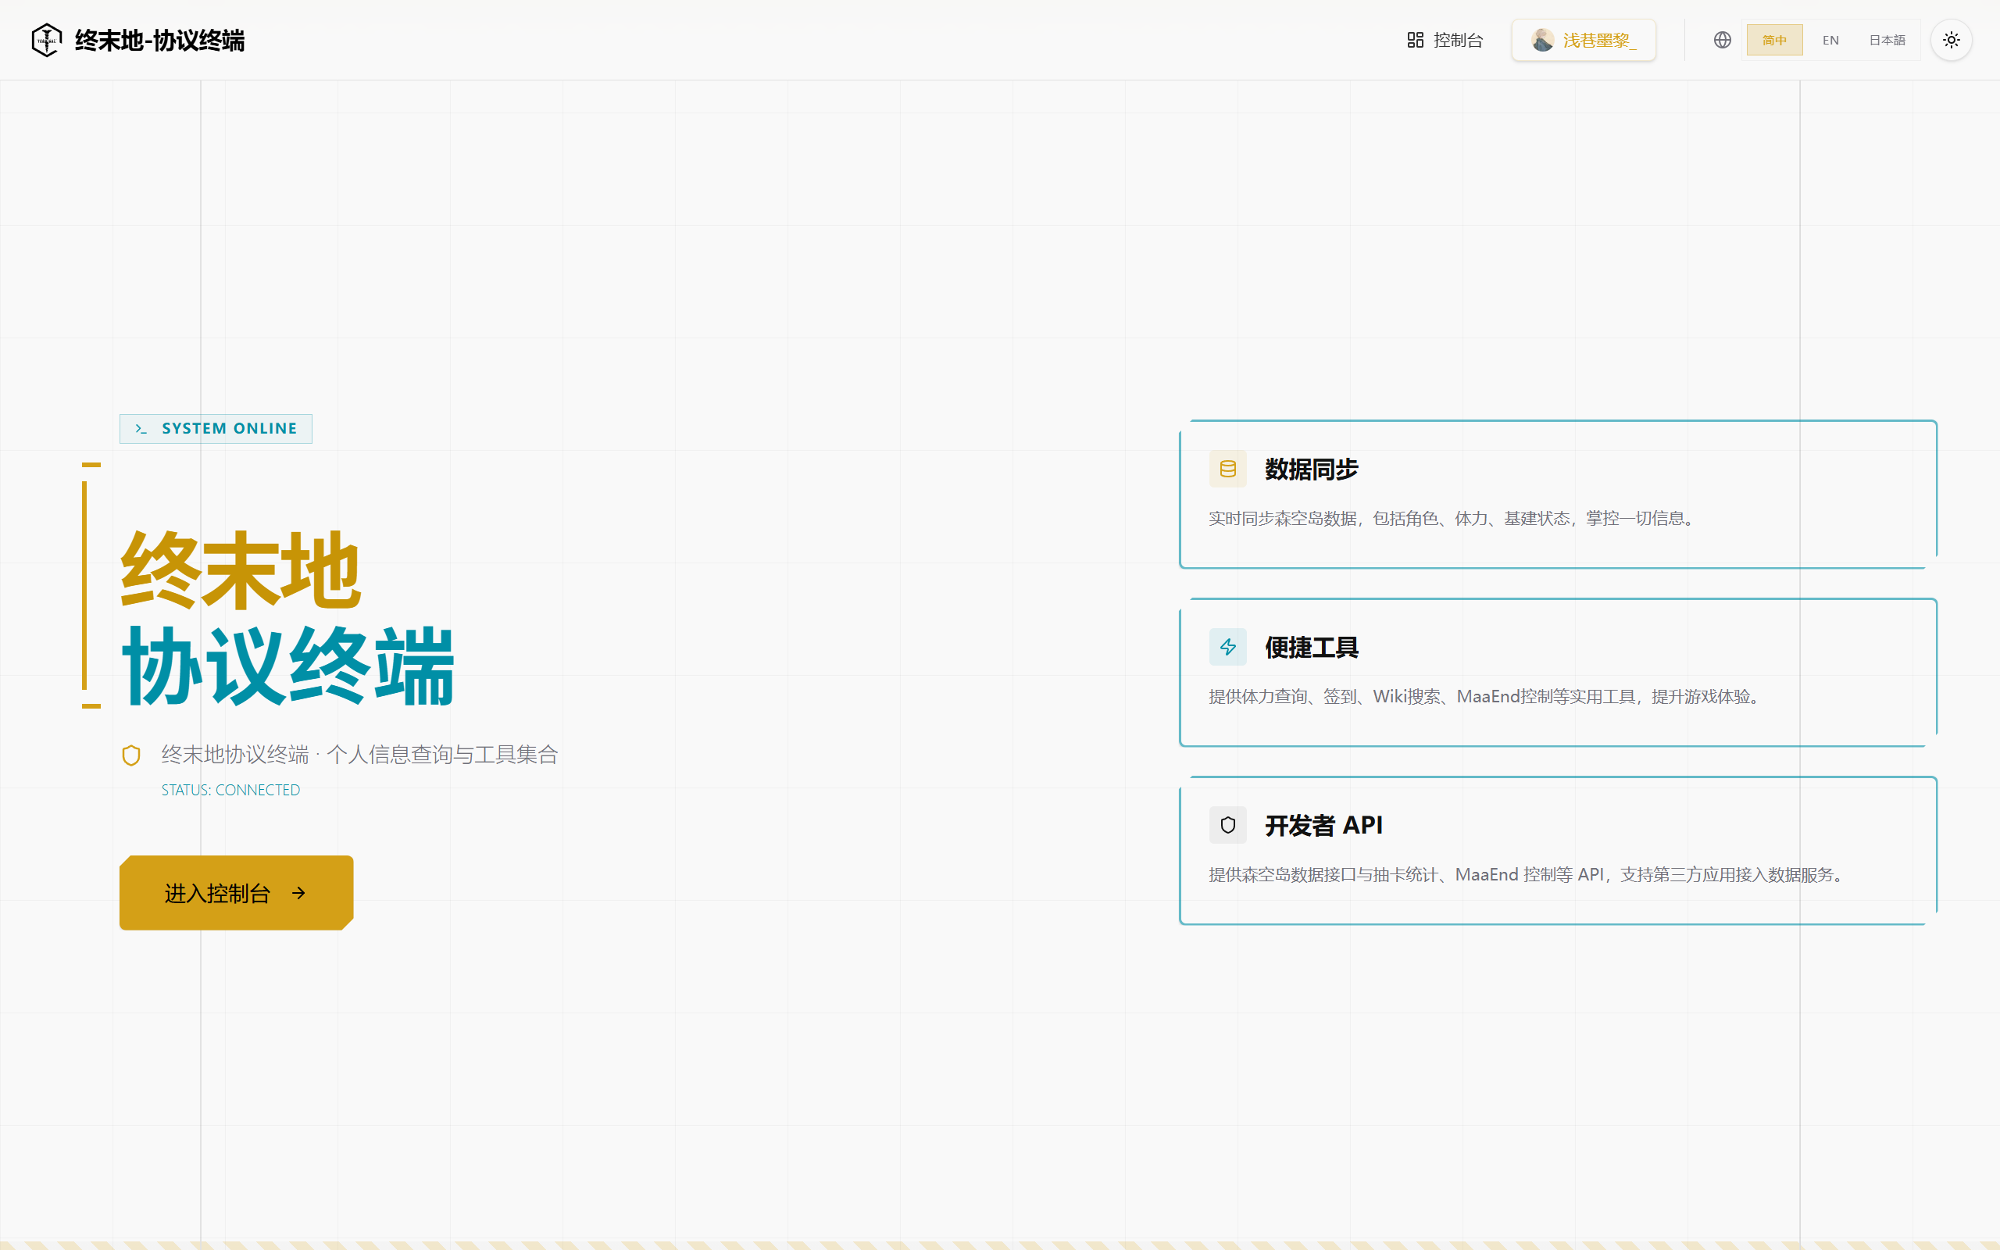Select the 简中 language option
This screenshot has height=1250, width=2000.
click(1773, 40)
